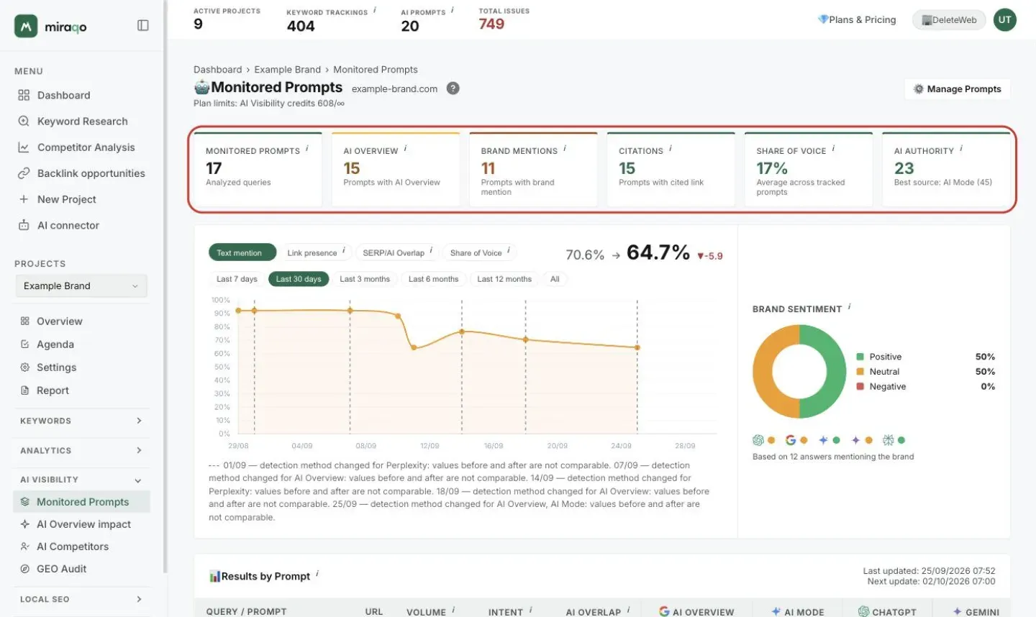Select the Last 7 days range
The width and height of the screenshot is (1036, 617).
point(237,279)
